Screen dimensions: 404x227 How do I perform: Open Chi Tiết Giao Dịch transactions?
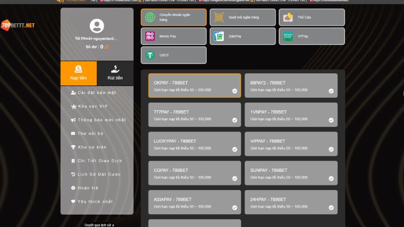coord(97,161)
